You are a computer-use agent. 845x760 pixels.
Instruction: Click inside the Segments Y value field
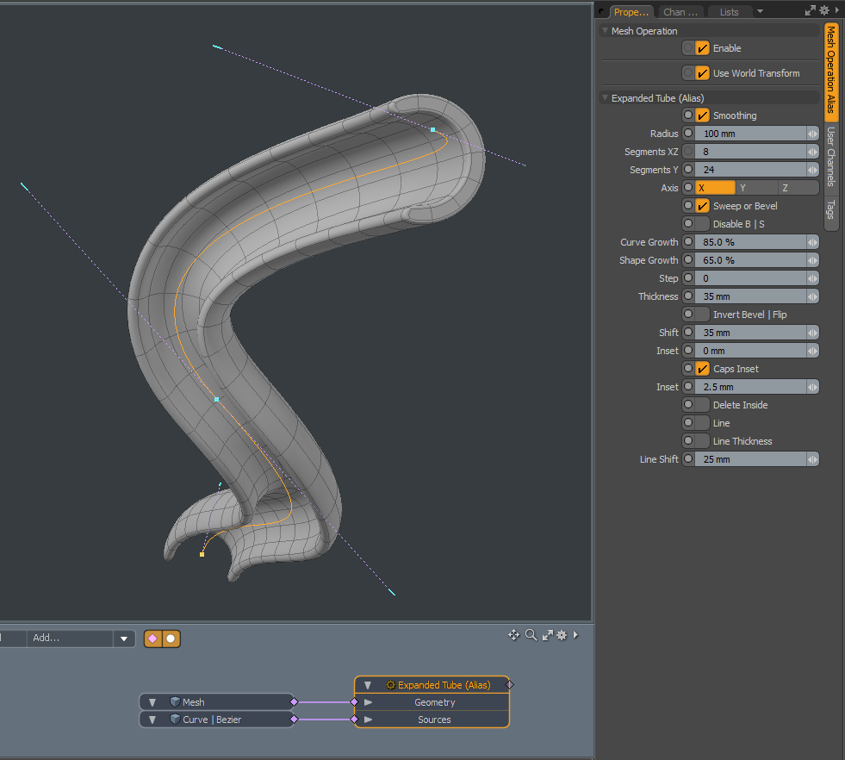tap(749, 170)
